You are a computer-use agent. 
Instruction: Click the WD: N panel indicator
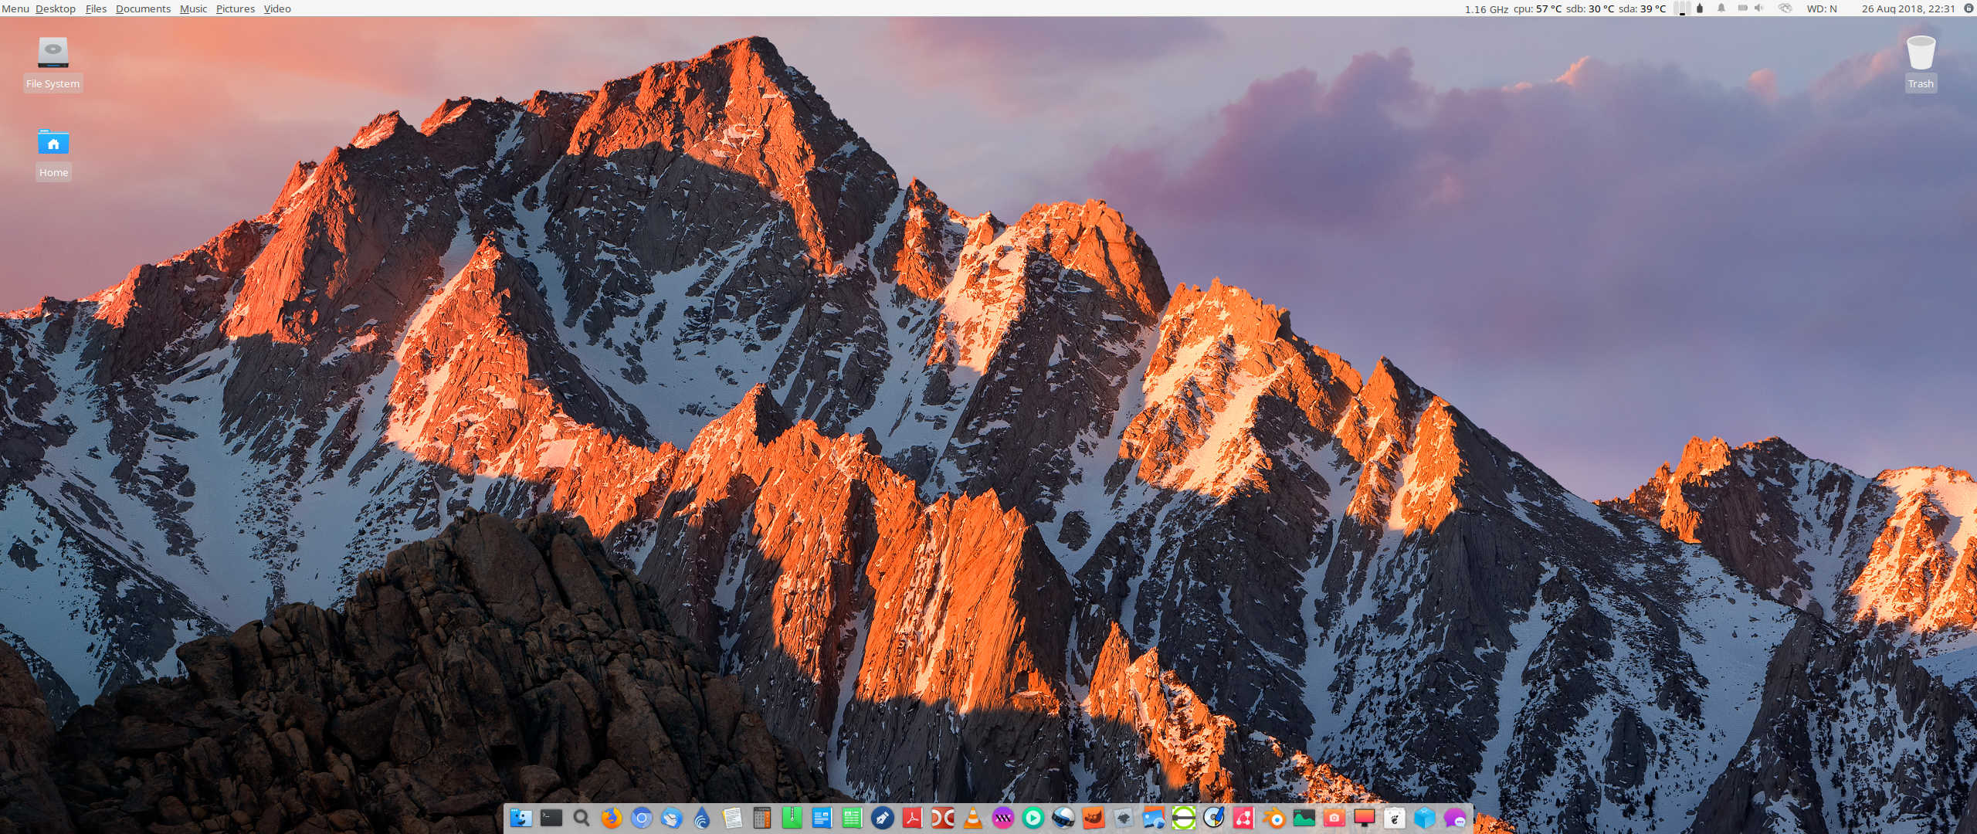1822,8
